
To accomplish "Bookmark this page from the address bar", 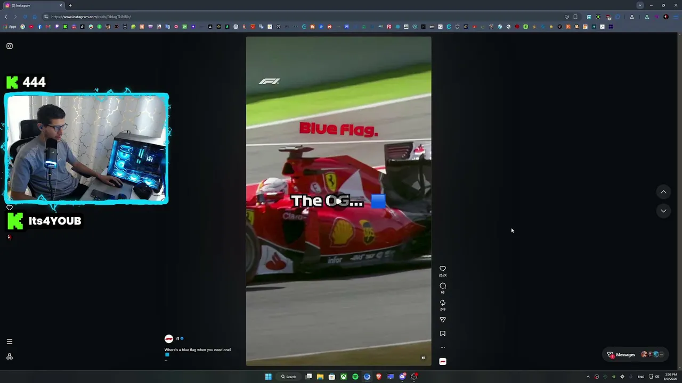I will click(x=575, y=16).
